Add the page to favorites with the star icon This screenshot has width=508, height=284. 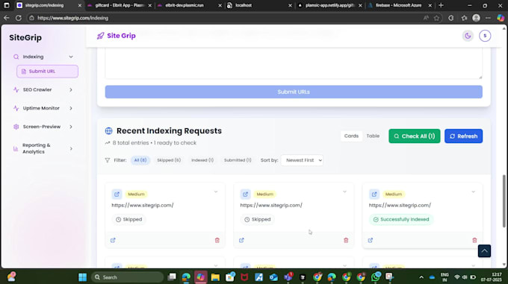pyautogui.click(x=437, y=18)
